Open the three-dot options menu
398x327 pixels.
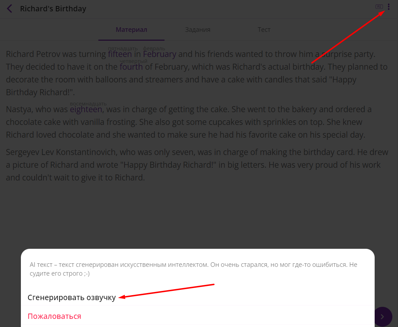point(388,7)
